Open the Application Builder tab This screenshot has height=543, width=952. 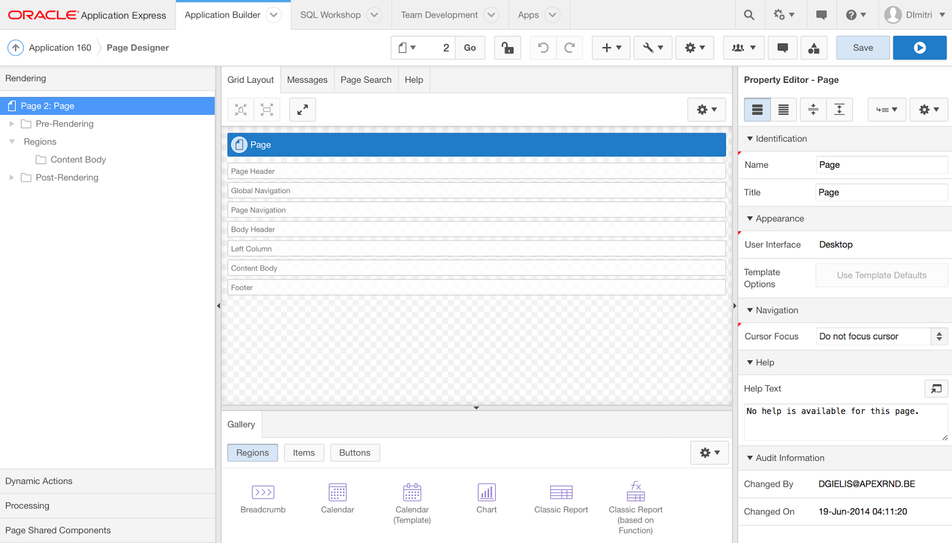[223, 15]
